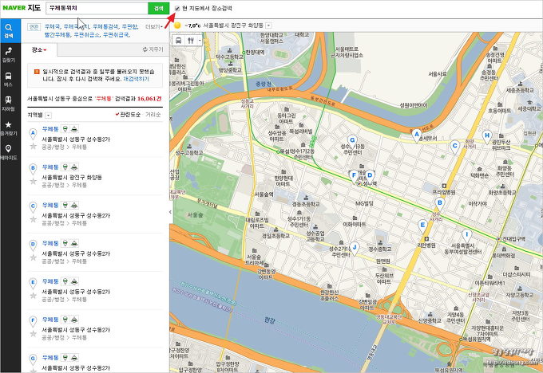Select 거리순 distance sort option
The image size is (543, 373).
pos(153,115)
